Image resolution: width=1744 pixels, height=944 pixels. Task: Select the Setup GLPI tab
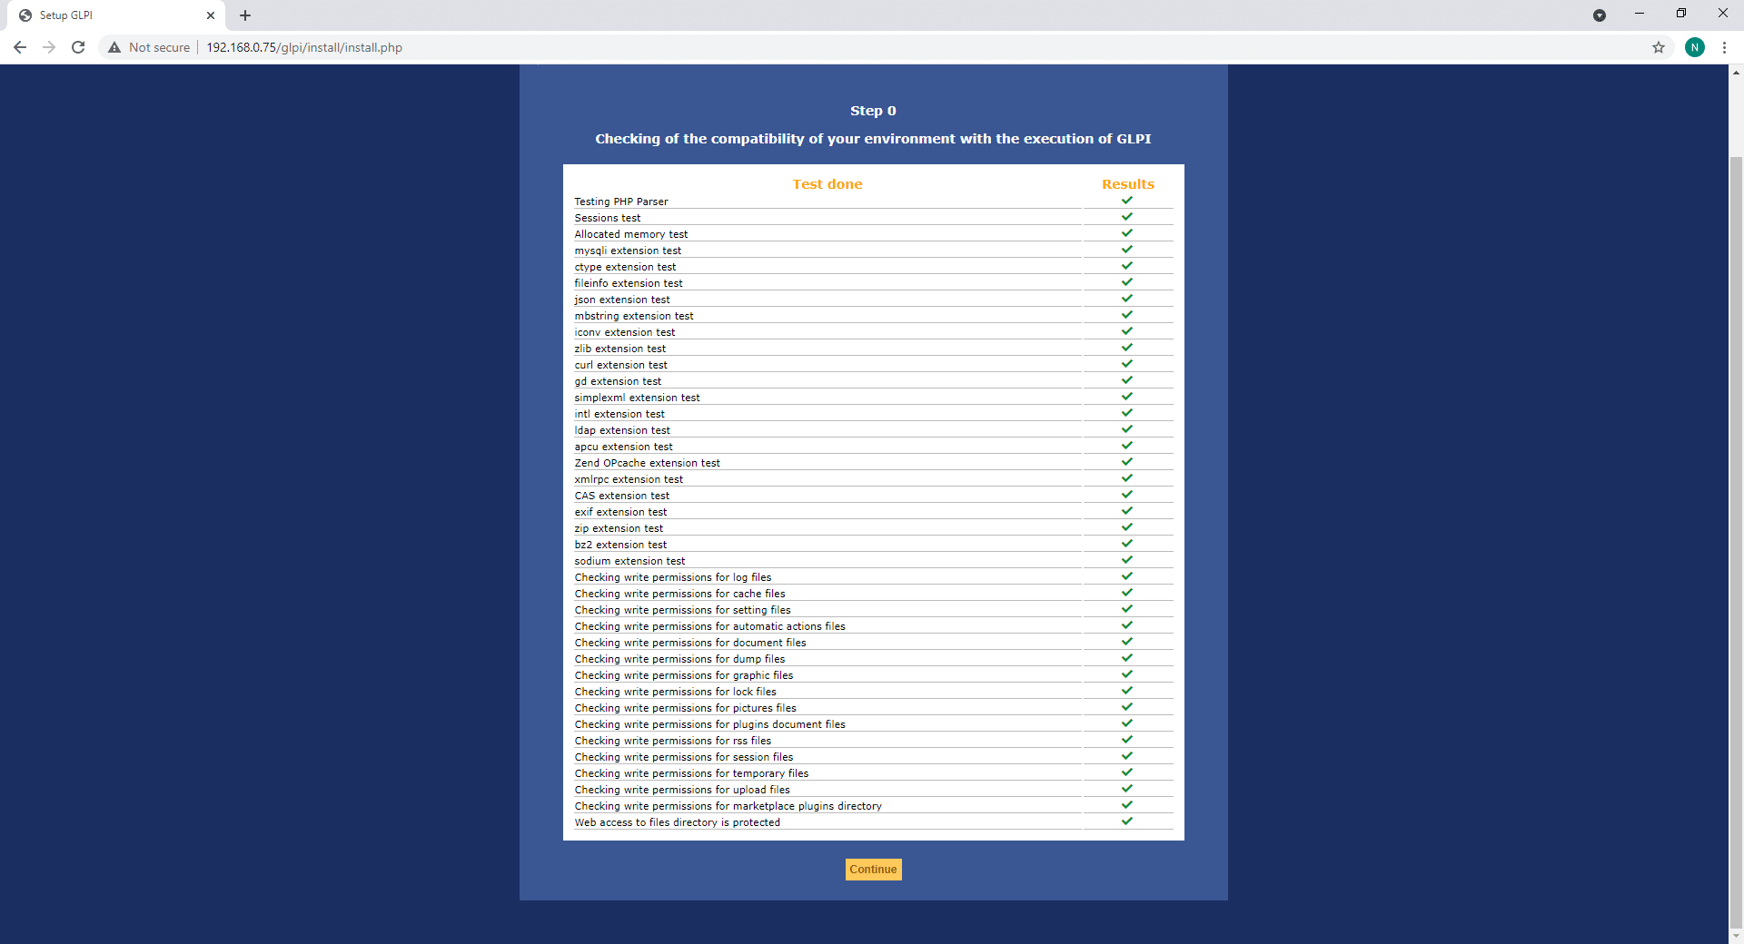pos(109,15)
